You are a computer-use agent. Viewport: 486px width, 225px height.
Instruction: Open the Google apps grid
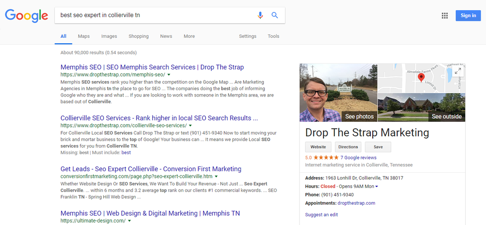445,16
